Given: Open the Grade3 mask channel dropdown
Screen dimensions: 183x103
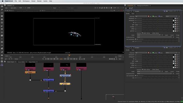Looking at the screenshot, I should (149, 72).
